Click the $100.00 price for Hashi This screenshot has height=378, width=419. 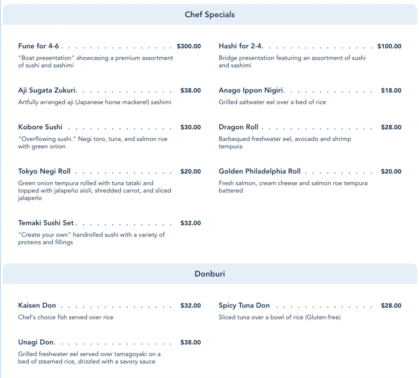[x=389, y=46]
